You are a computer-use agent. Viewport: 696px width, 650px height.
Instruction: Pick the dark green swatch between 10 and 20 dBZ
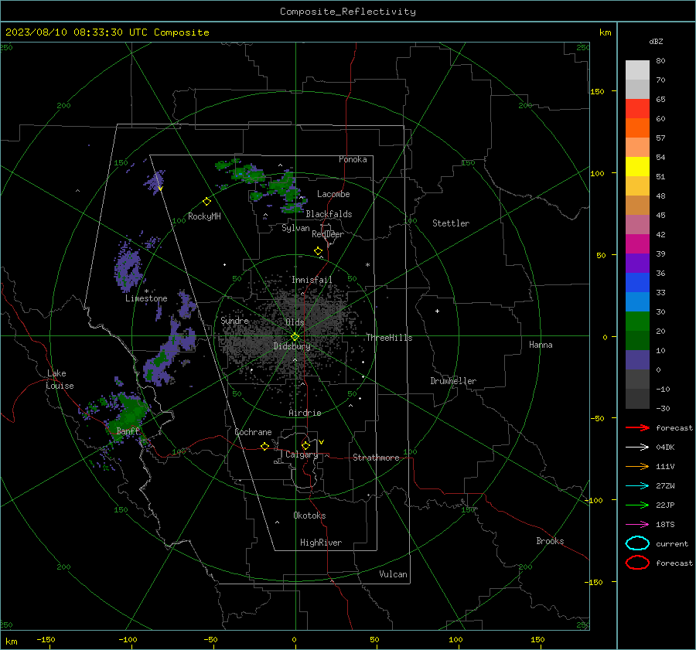coord(637,340)
